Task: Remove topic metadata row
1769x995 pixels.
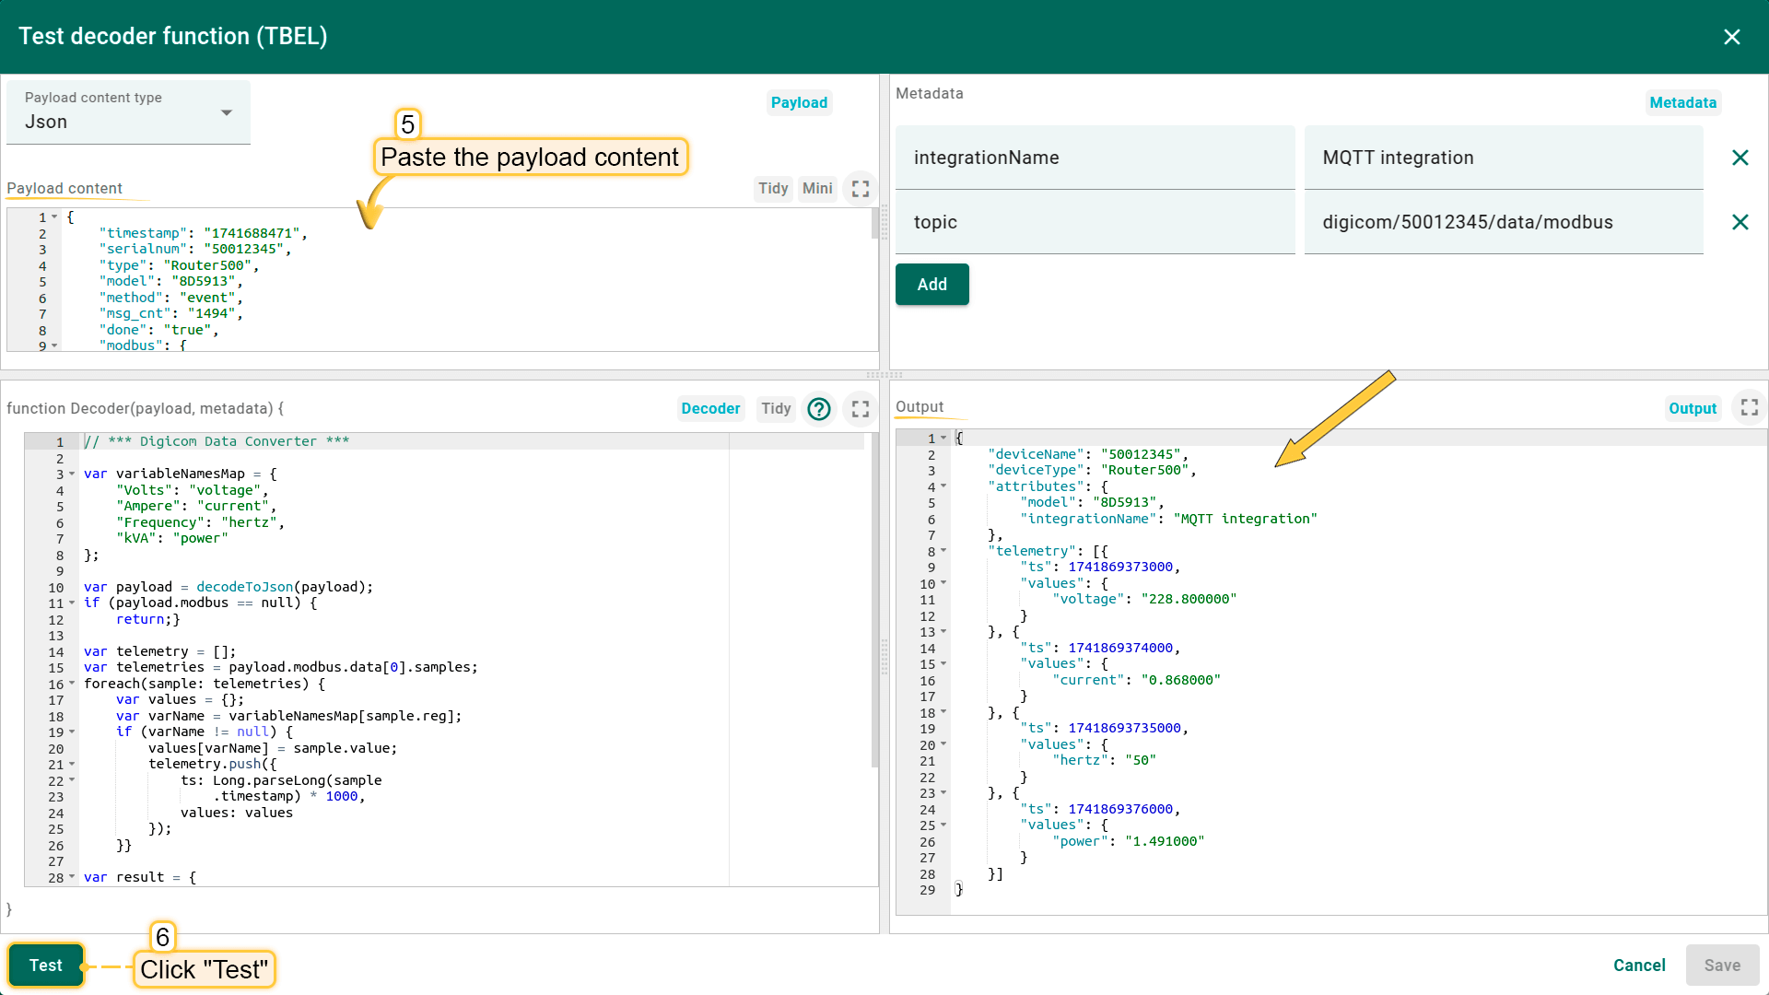Action: (1740, 222)
